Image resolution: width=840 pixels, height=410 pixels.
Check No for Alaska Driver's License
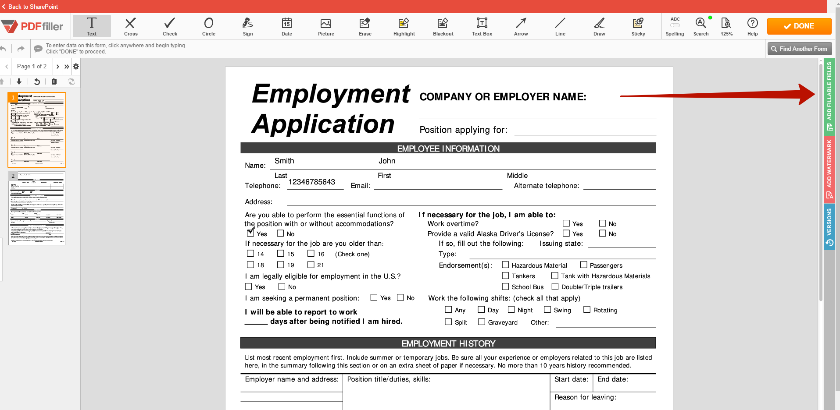603,233
